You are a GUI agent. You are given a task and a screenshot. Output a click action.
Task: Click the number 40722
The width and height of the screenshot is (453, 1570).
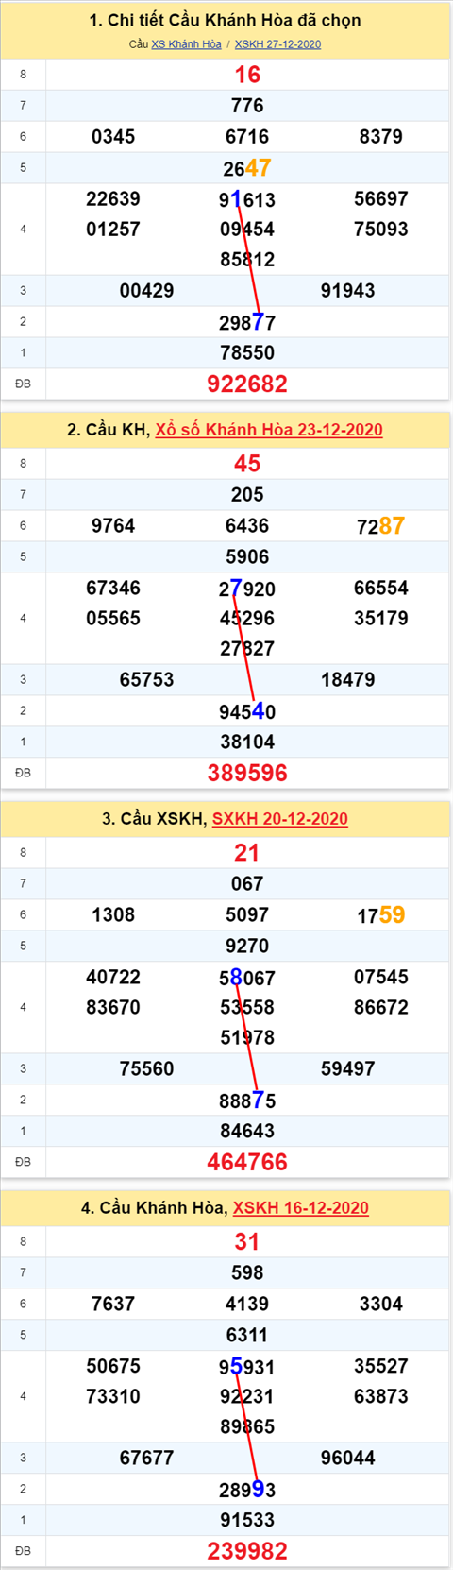113,978
